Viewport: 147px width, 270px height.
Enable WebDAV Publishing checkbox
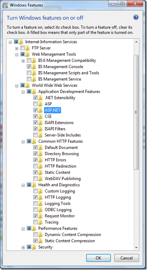pos(36,178)
